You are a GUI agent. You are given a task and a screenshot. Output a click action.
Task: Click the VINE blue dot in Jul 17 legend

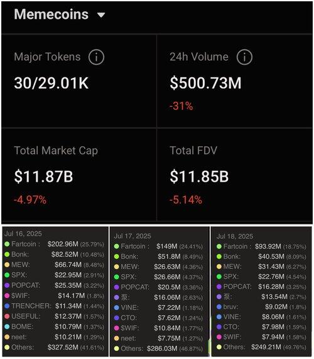117,307
